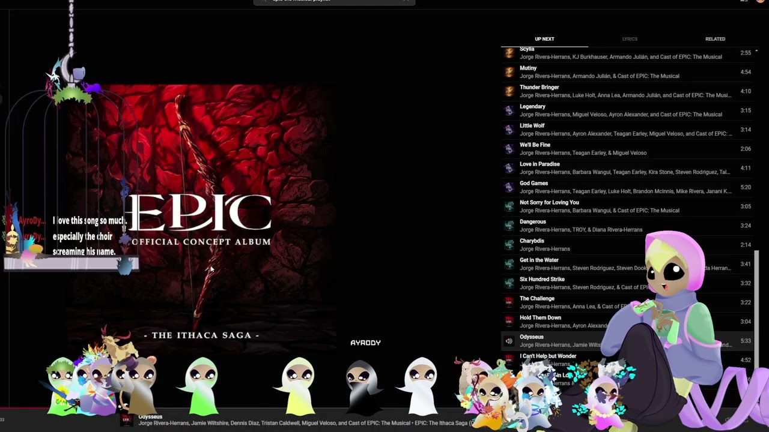Click the Love in Paradise thumbnail icon

[509, 168]
